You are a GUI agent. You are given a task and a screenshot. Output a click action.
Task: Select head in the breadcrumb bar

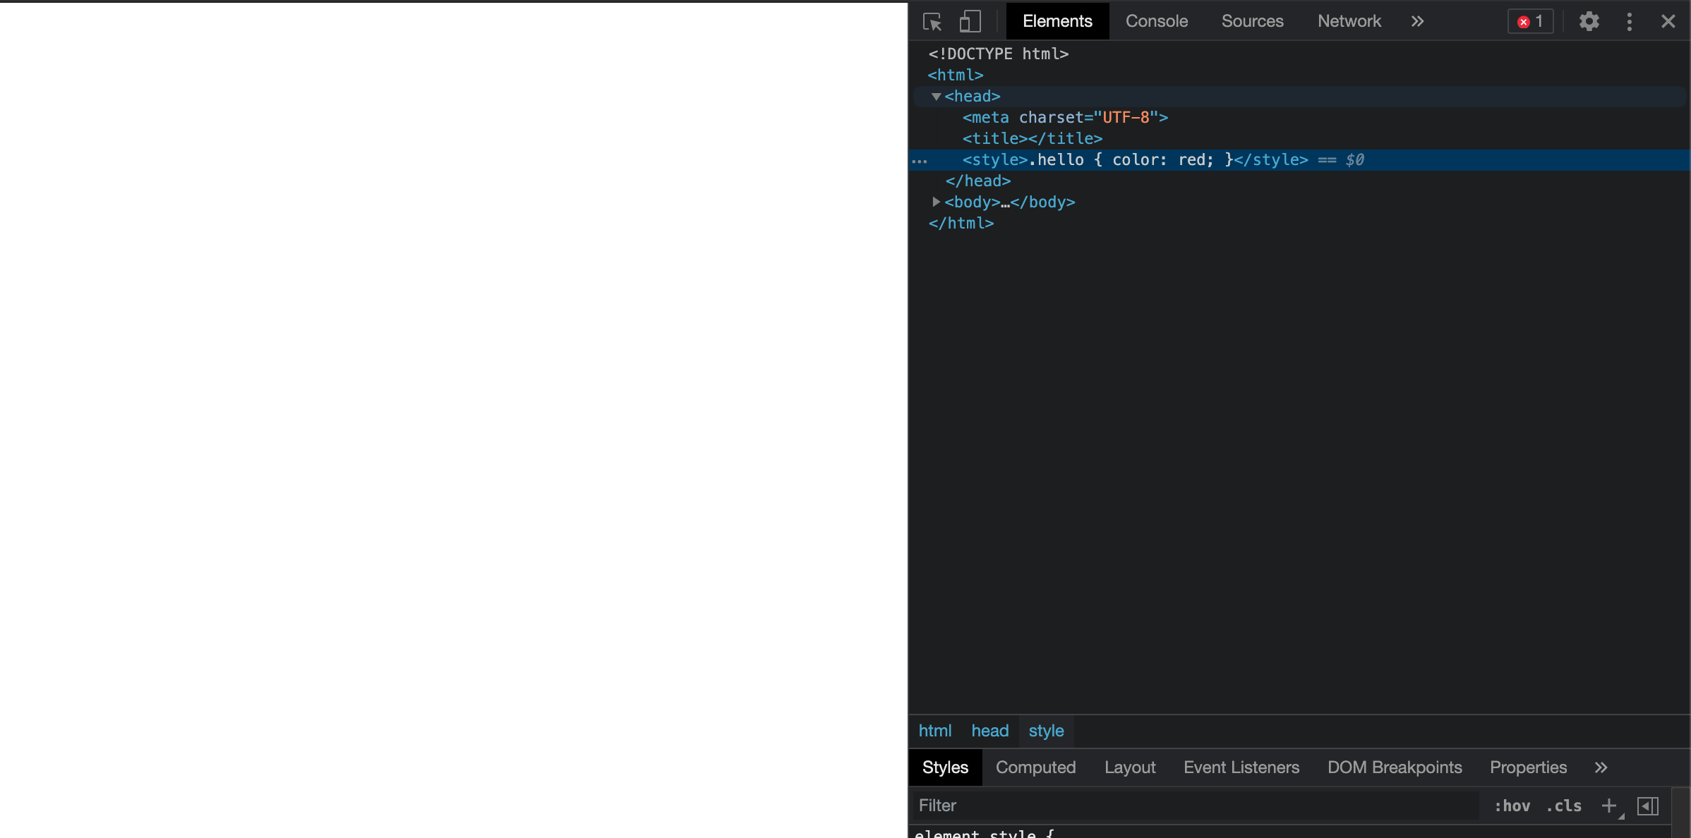[x=989, y=730]
